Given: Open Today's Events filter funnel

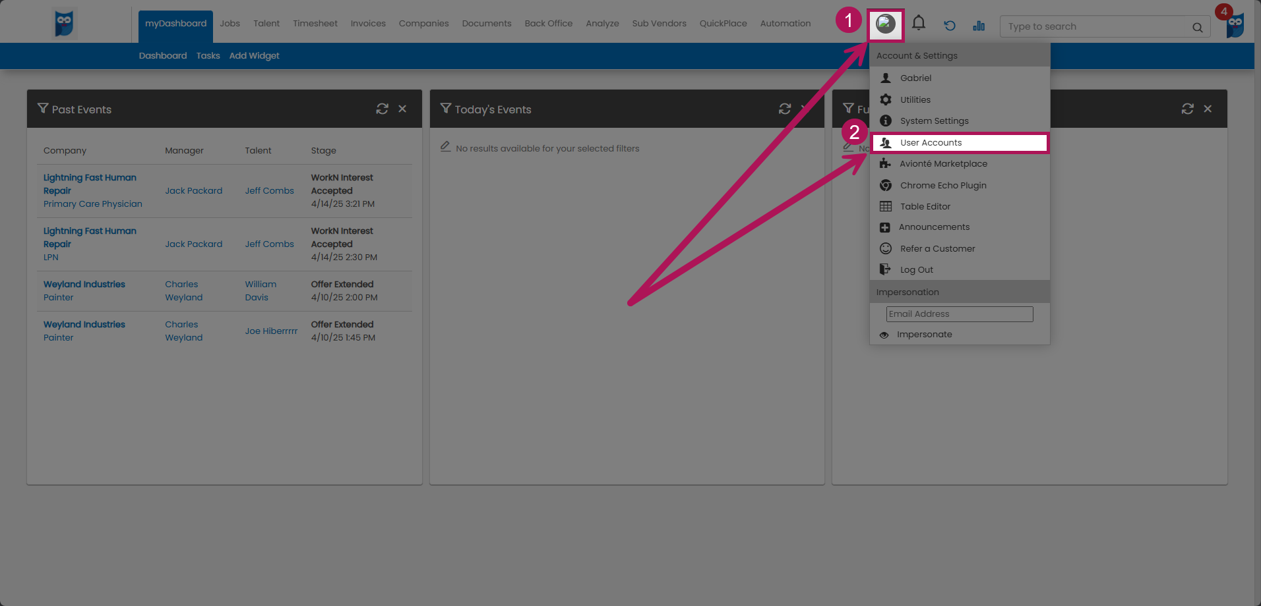Looking at the screenshot, I should (446, 109).
